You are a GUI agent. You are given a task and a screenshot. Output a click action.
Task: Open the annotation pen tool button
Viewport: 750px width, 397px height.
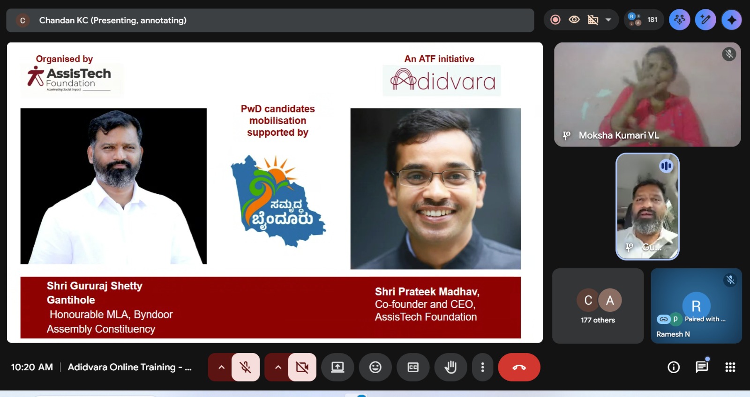(x=705, y=20)
